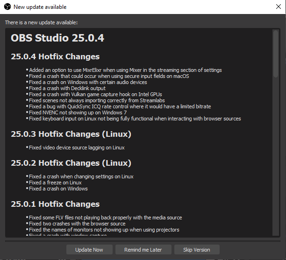
Task: Click the OBS logo in title bar
Action: pos(7,7)
